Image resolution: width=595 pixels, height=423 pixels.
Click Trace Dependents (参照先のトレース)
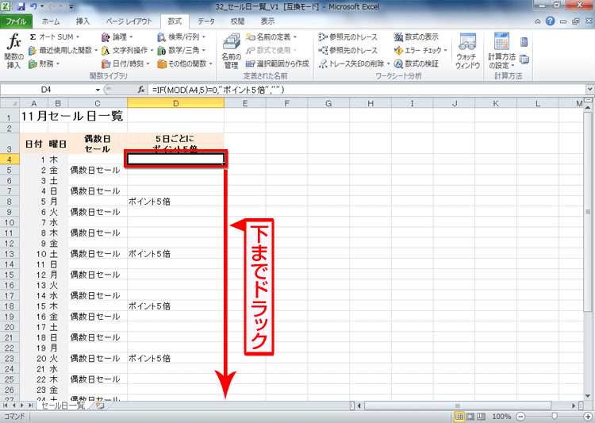point(348,50)
